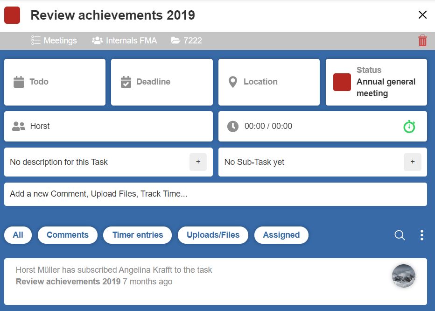This screenshot has width=435, height=311.
Task: Open the Horst assignee field
Action: point(108,127)
